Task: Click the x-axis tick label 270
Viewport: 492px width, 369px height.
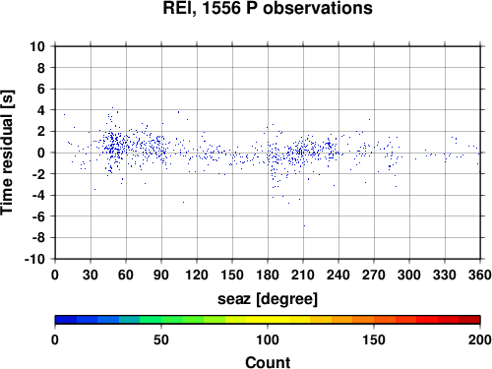Action: 374,275
